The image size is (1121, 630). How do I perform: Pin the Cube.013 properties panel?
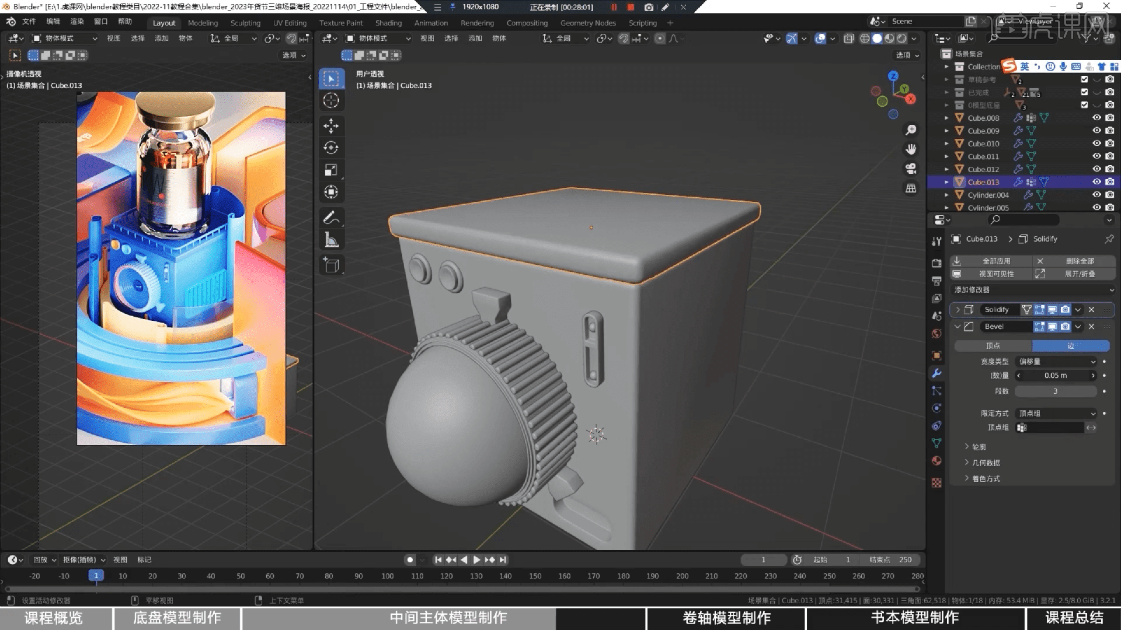pos(1109,239)
